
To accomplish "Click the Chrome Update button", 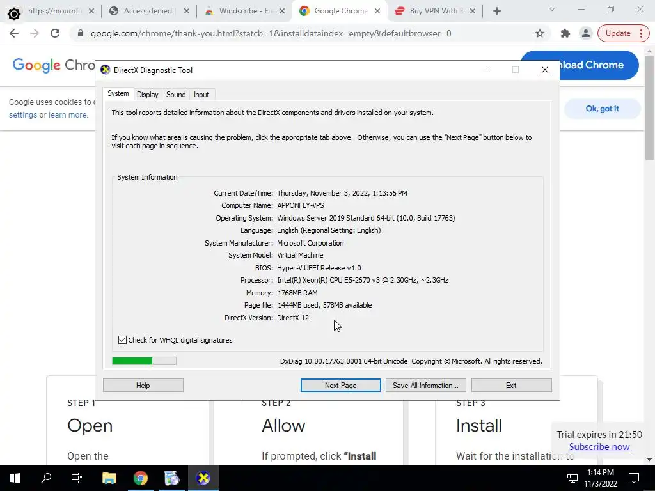I will point(618,33).
